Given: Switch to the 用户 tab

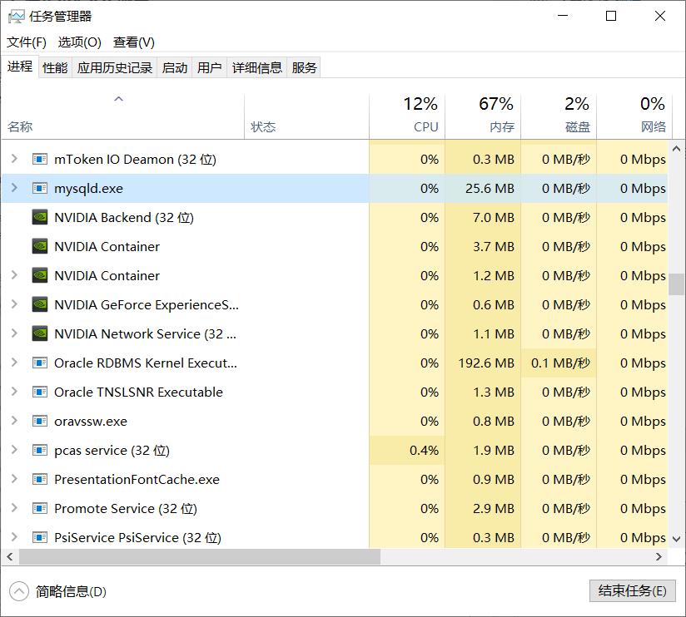Looking at the screenshot, I should coord(209,67).
